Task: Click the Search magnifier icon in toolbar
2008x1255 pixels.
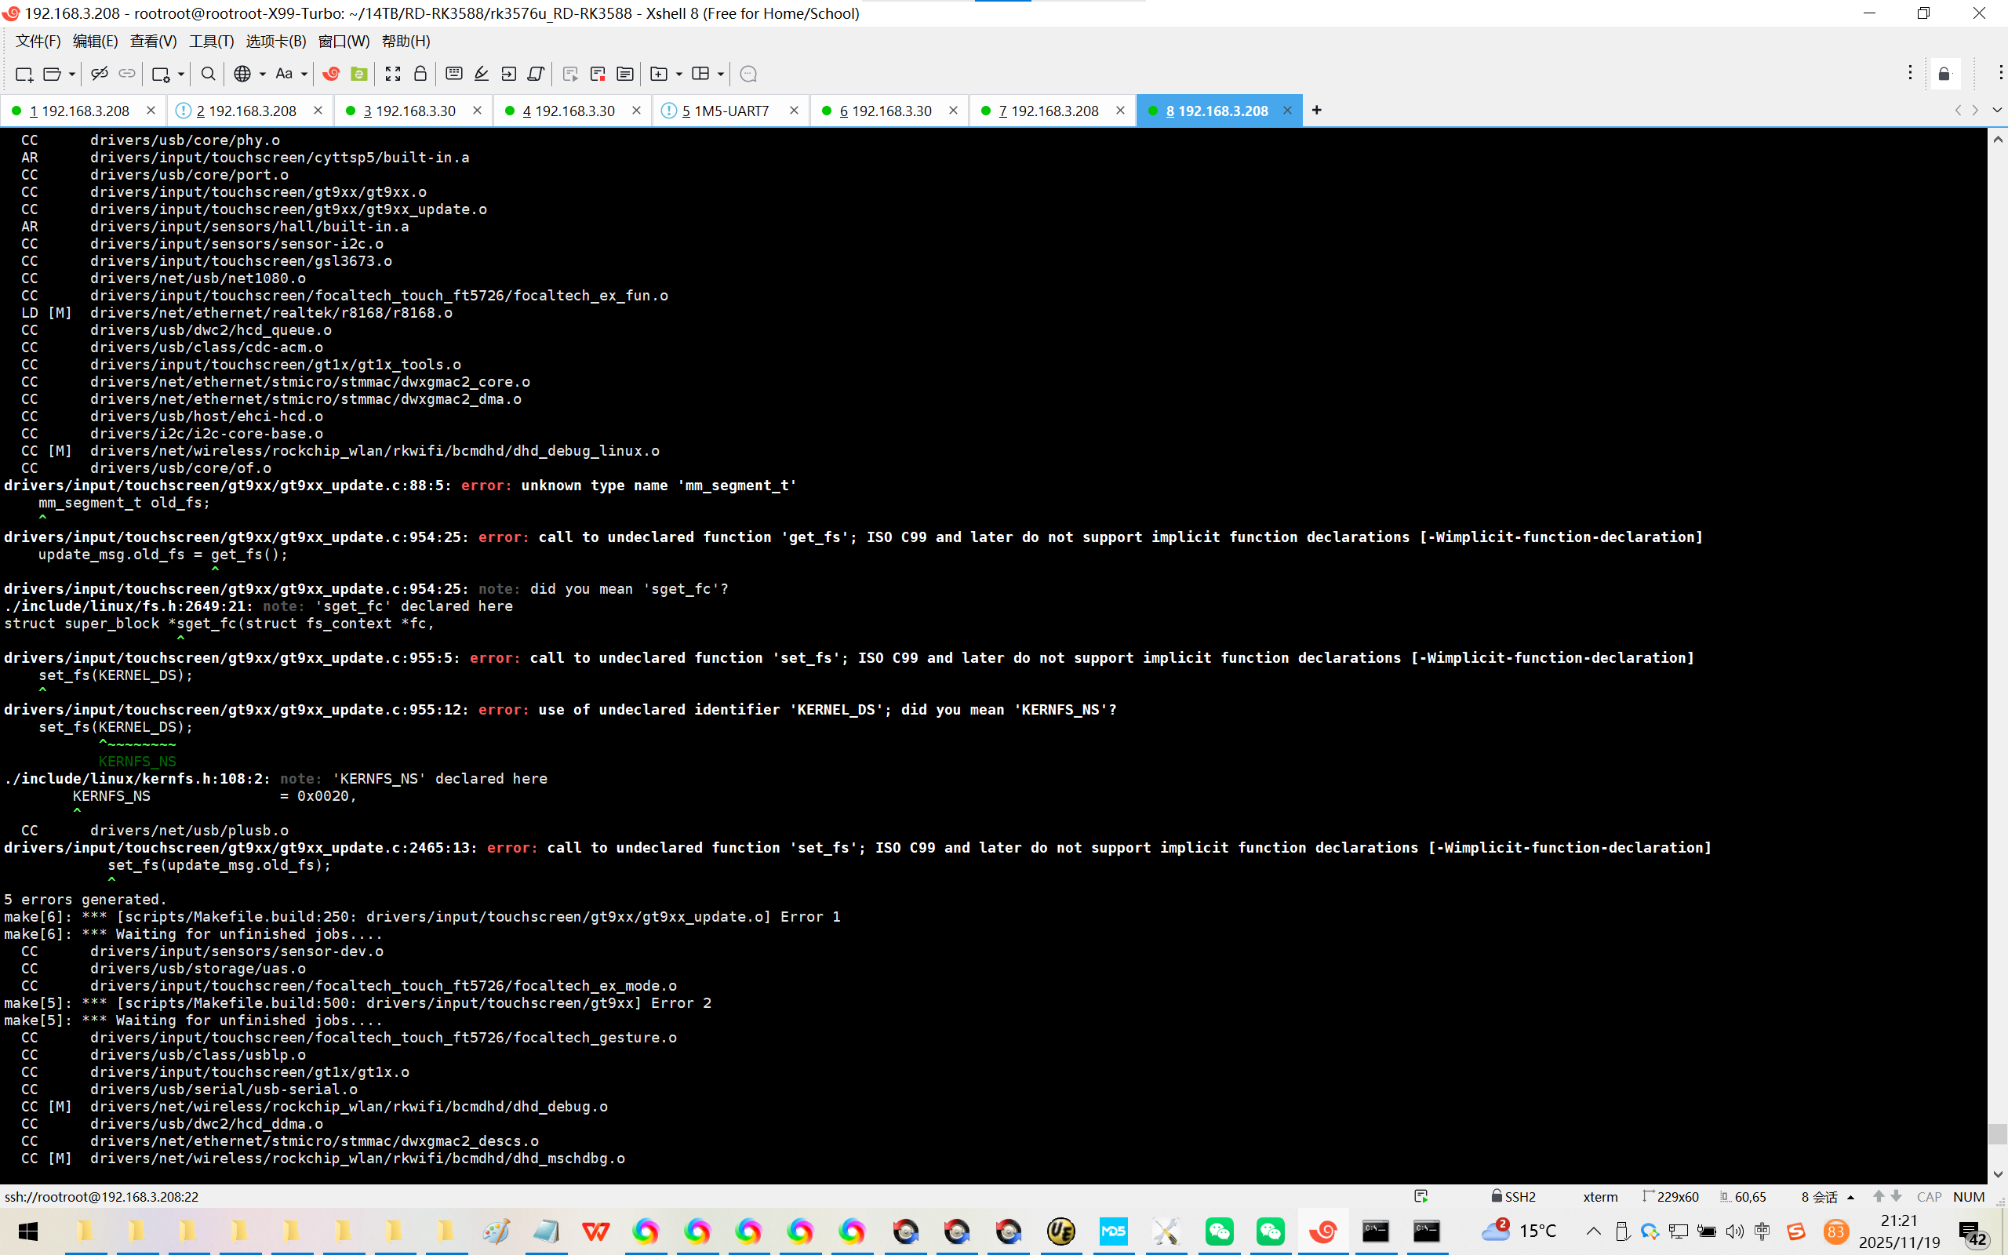Action: coord(209,74)
